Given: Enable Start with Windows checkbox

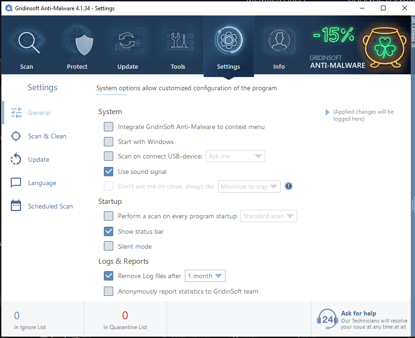Looking at the screenshot, I should [x=109, y=142].
